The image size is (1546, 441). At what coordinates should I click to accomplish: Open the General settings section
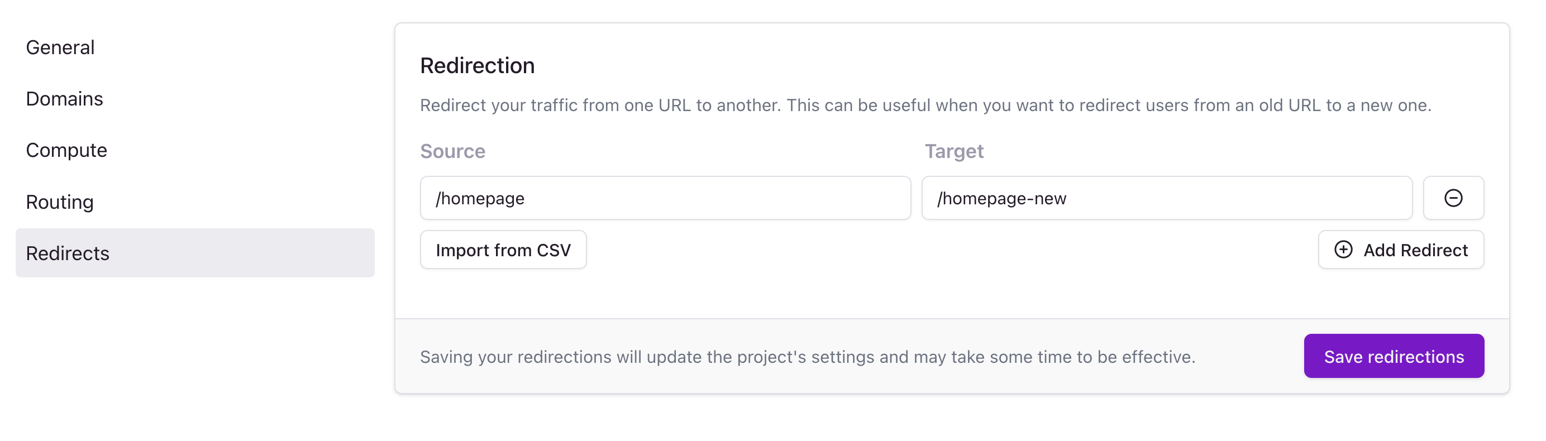click(x=60, y=47)
